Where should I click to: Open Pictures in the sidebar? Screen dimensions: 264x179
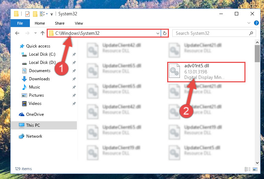click(x=36, y=95)
